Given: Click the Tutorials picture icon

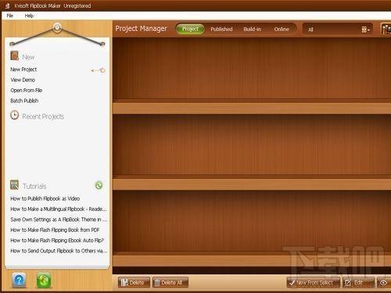Looking at the screenshot, I should 14,185.
